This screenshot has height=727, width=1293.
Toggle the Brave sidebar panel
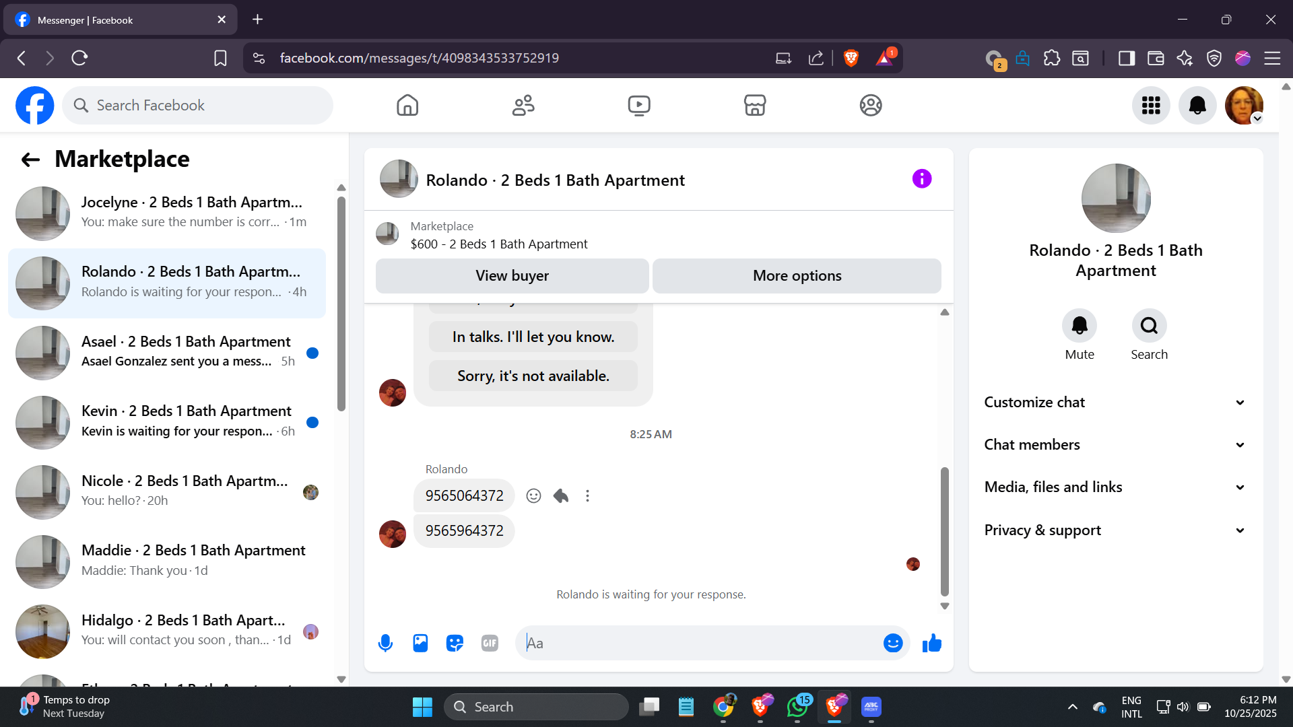pos(1127,59)
